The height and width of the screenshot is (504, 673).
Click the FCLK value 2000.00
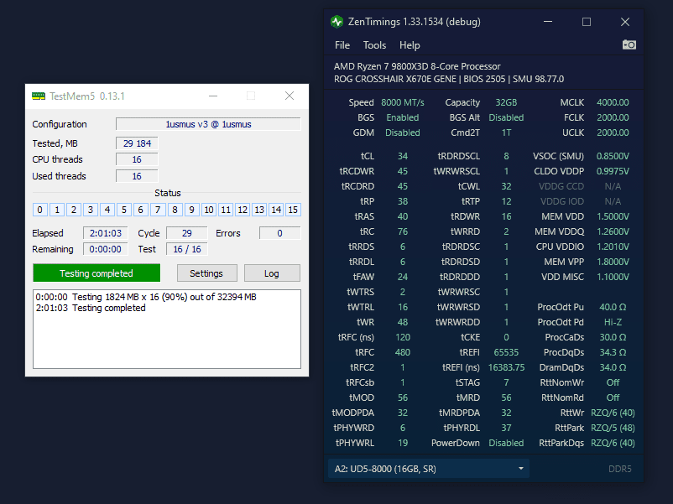point(613,117)
